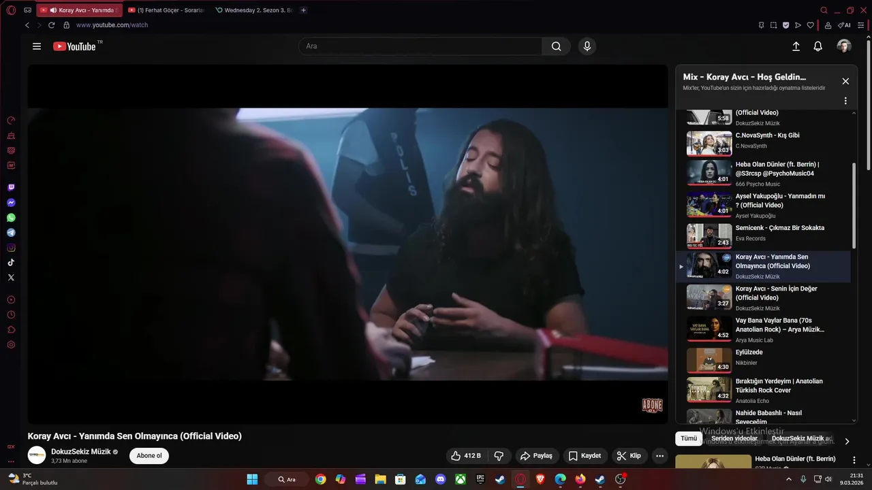Open the Windows Start menu
The width and height of the screenshot is (872, 490).
pos(252,479)
